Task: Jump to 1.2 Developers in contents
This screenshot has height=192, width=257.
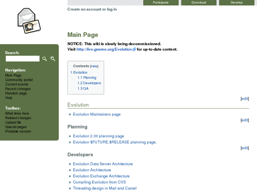Action: click(89, 83)
